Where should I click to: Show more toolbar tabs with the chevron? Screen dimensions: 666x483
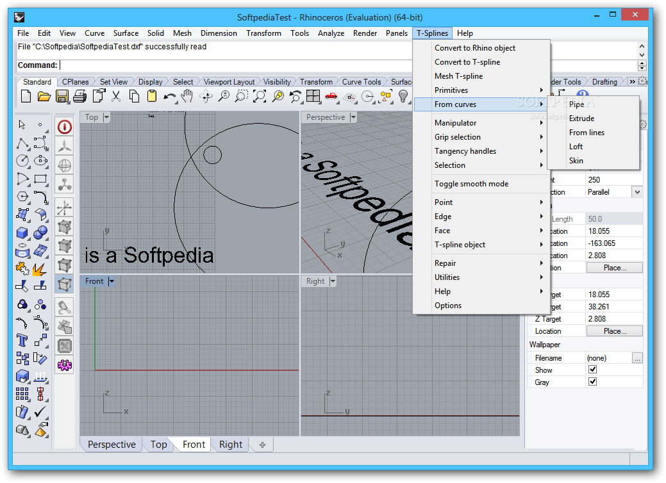pos(633,82)
